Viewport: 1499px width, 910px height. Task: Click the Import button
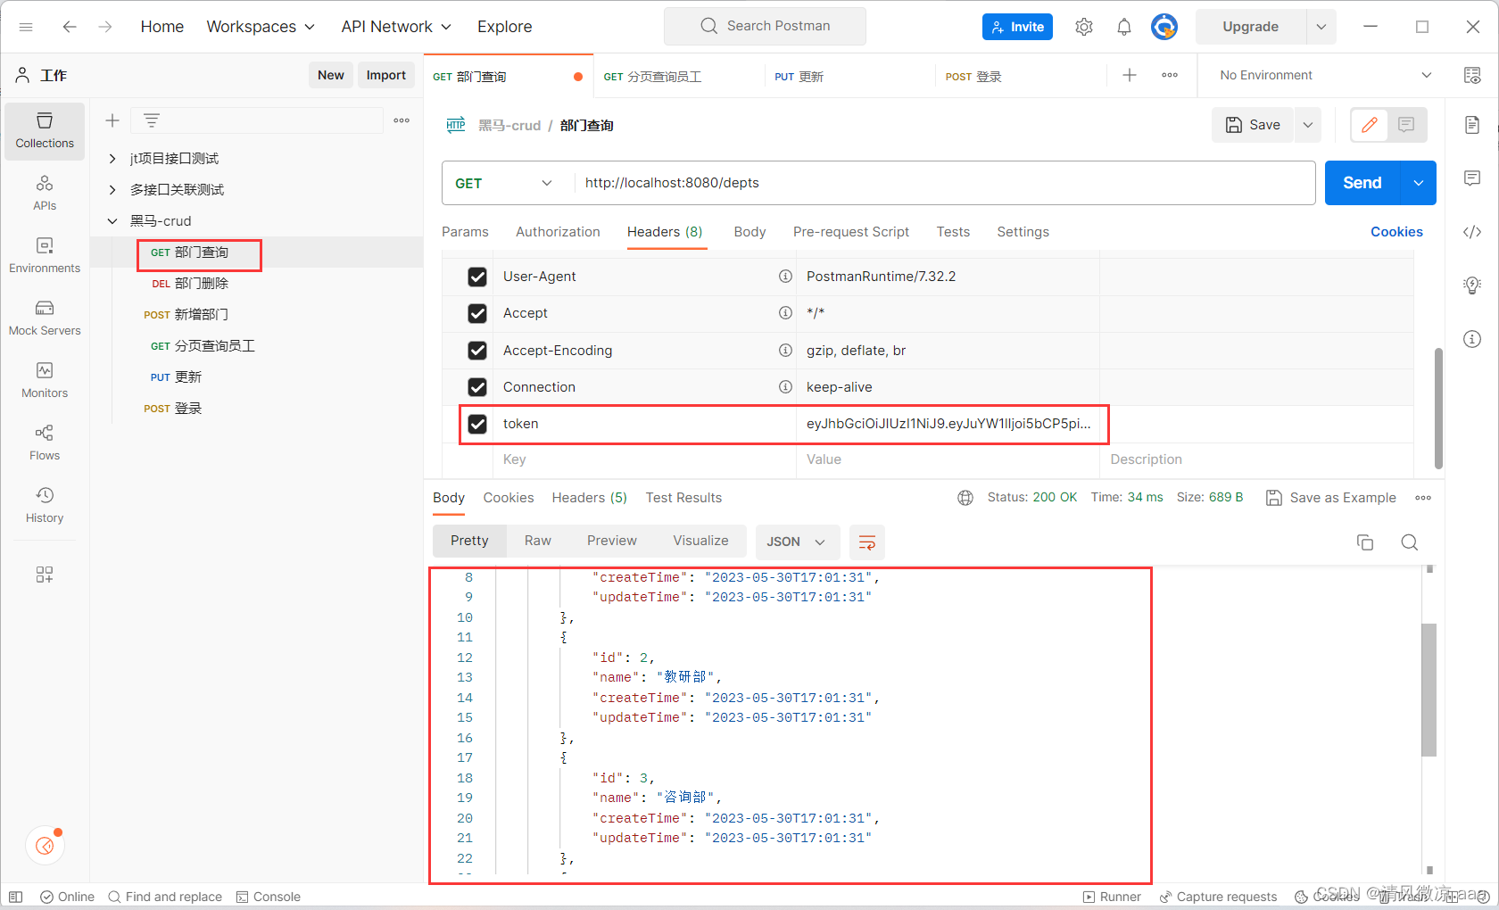(386, 75)
